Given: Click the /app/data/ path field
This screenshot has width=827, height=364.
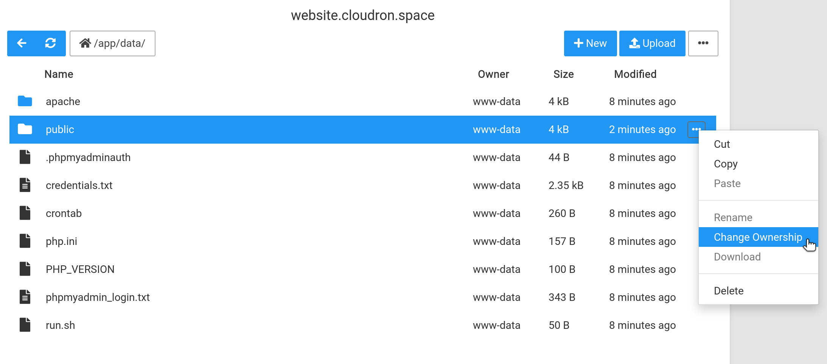Looking at the screenshot, I should [120, 43].
